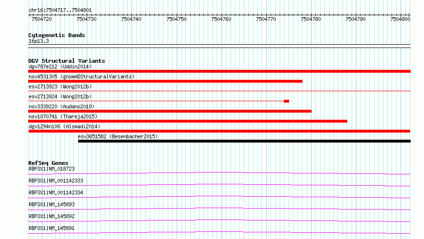Open transcript RBFOX1|NM_001142334 label
The height and width of the screenshot is (239, 424).
click(x=56, y=192)
